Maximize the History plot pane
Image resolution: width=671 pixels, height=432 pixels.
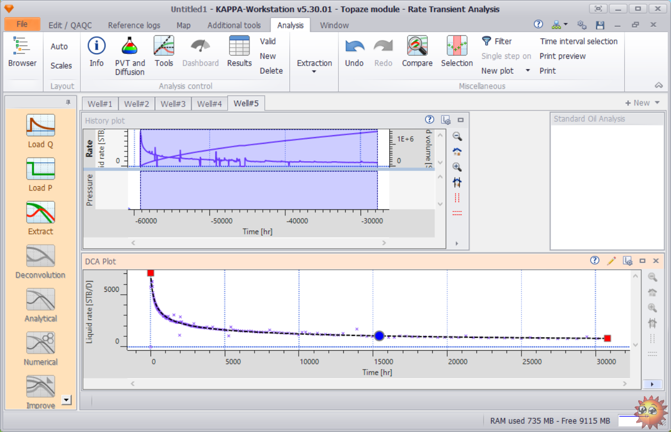click(460, 120)
